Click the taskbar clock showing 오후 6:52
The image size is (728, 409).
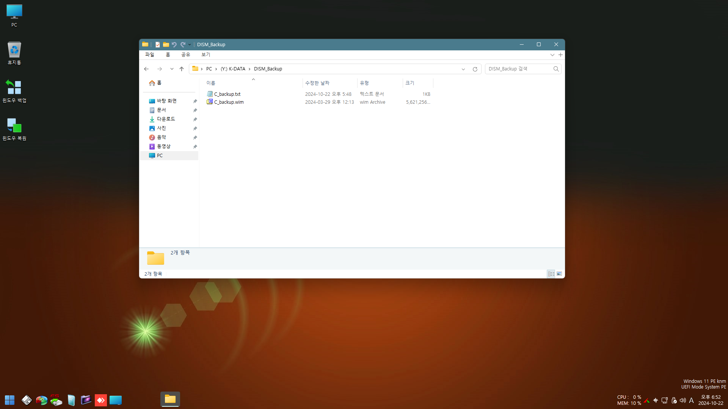coord(711,400)
